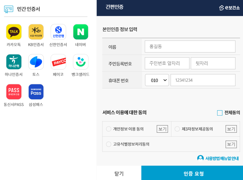243x180 pixels.
Task: Click the 사용방법 매뉴얼 안내 person icon
Action: click(x=200, y=158)
